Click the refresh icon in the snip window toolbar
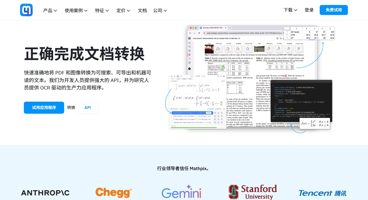 [x=221, y=76]
